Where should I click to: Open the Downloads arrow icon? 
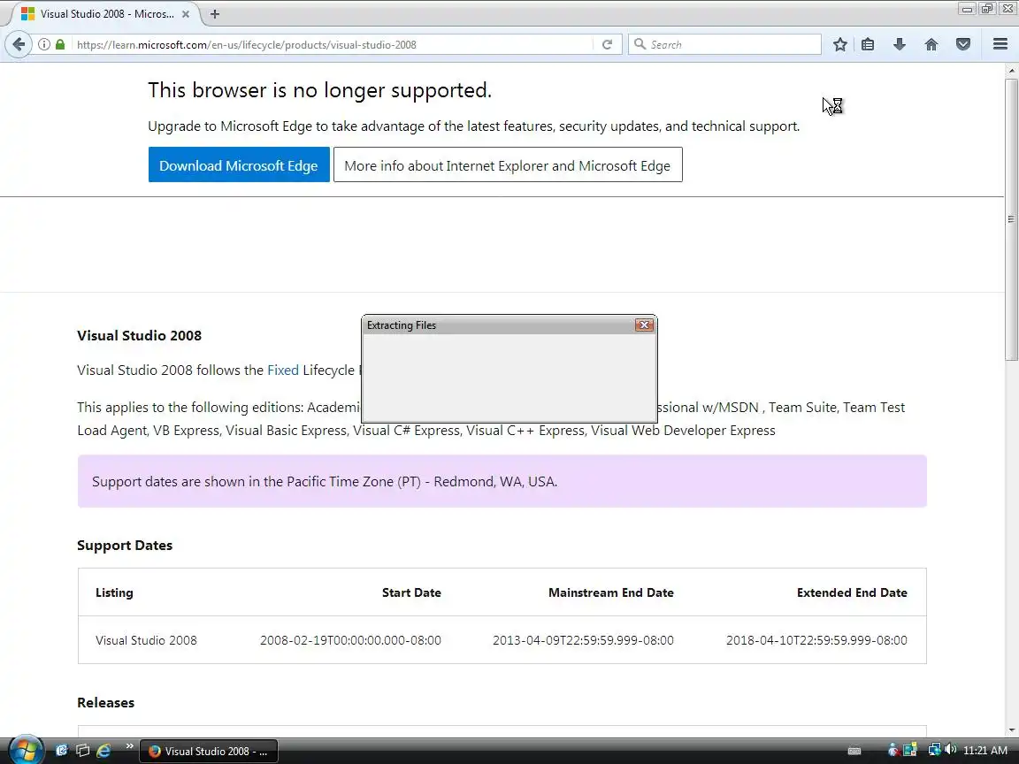tap(900, 44)
